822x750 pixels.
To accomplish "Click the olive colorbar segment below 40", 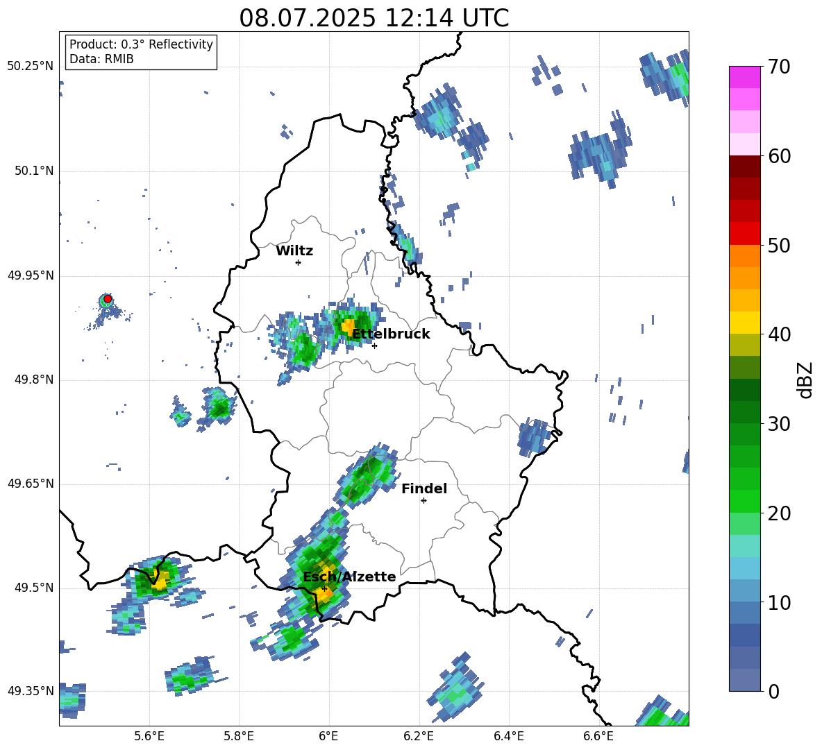I will tap(744, 345).
